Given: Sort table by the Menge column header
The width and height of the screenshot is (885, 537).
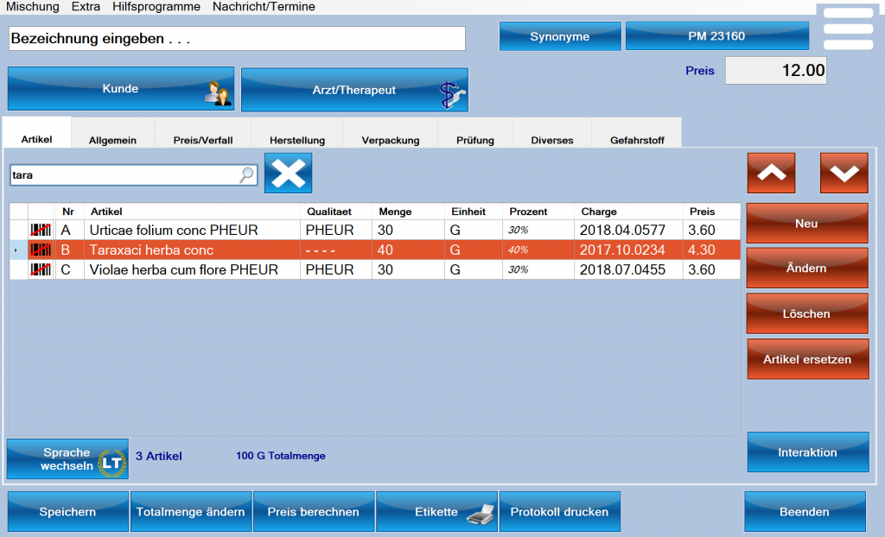Looking at the screenshot, I should 395,212.
